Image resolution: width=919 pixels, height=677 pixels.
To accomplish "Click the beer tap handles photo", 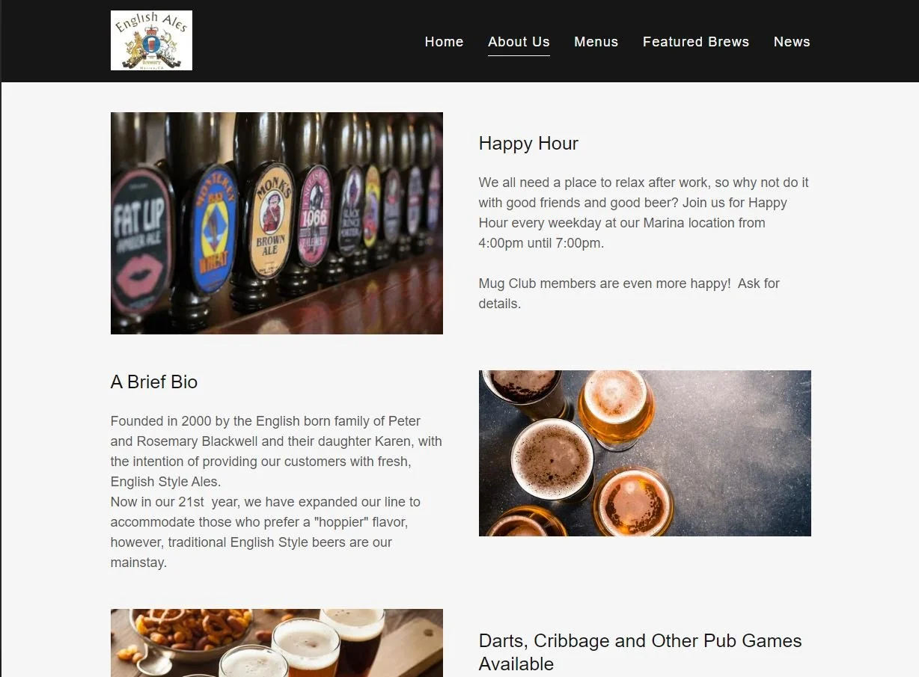I will pyautogui.click(x=277, y=223).
